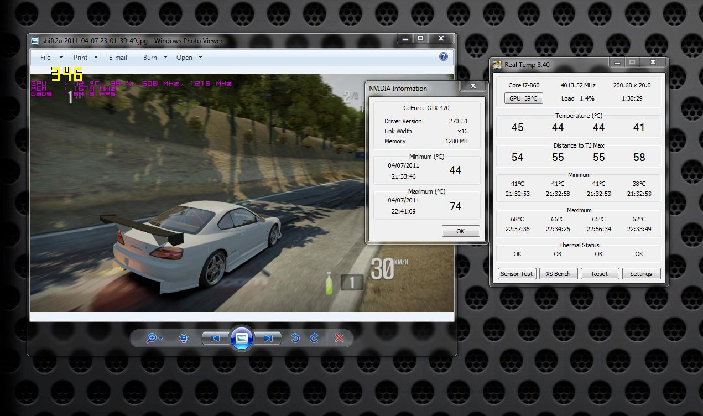Click the GeForce GTX 470 text
This screenshot has width=703, height=416.
pyautogui.click(x=426, y=108)
